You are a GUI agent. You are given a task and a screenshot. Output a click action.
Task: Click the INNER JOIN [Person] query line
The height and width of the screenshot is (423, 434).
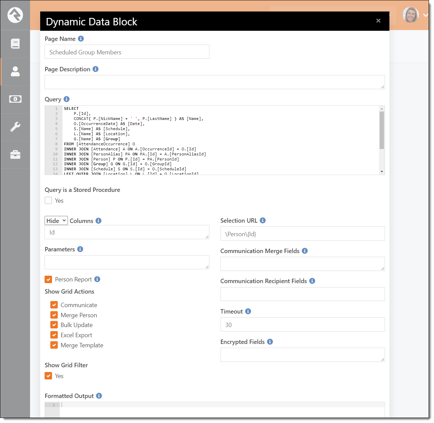122,159
